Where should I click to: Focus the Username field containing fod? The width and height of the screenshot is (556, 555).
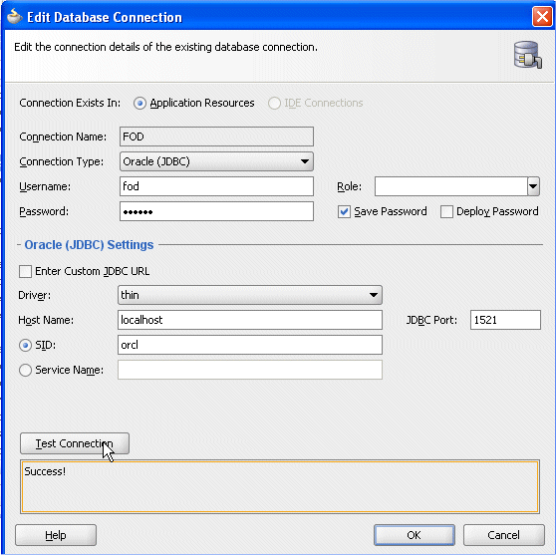tap(216, 186)
